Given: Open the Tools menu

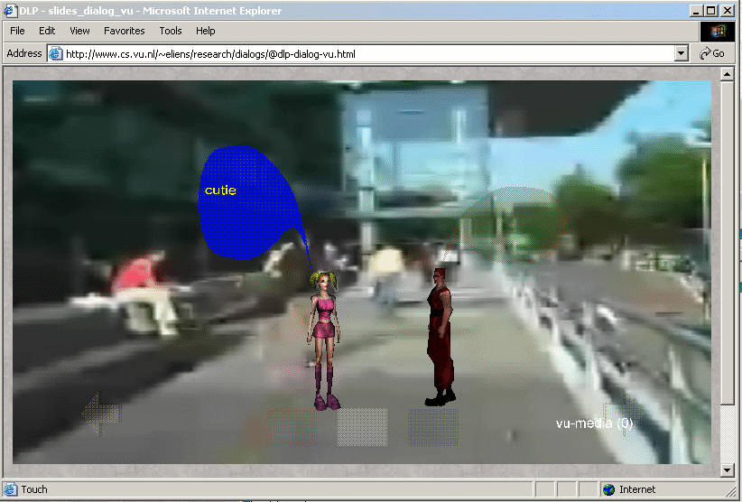Looking at the screenshot, I should pos(171,31).
